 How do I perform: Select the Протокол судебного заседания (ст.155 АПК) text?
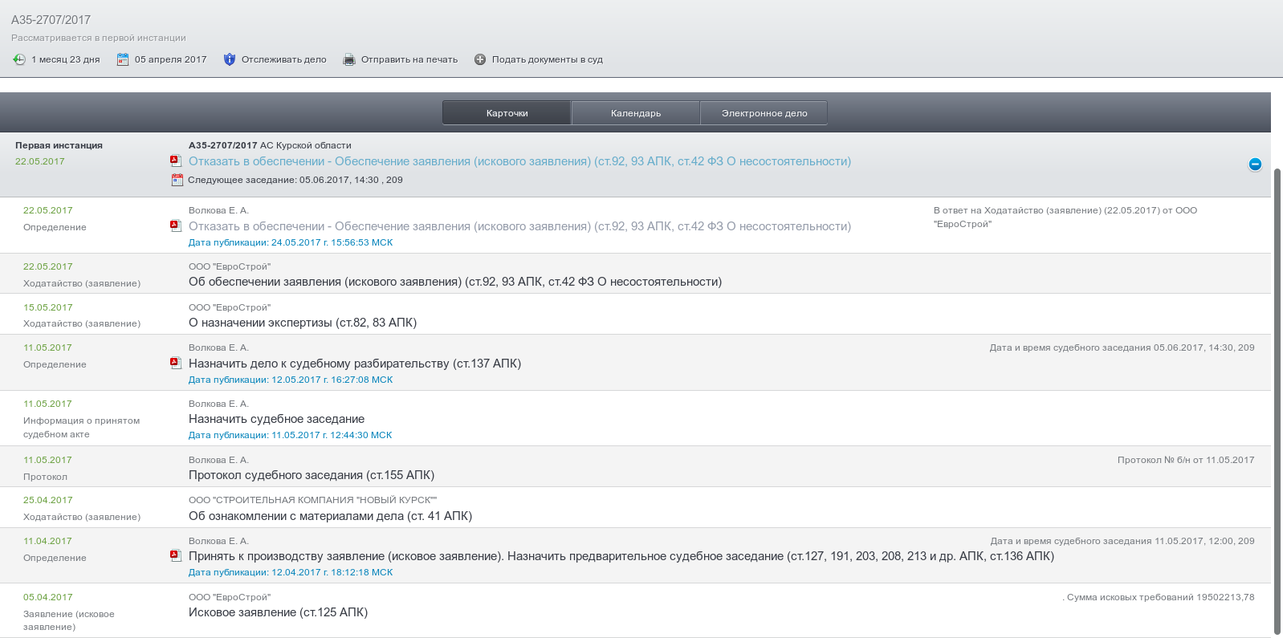312,475
